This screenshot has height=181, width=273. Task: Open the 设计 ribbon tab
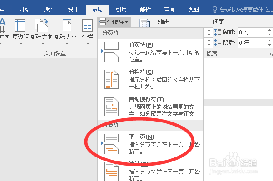point(73,10)
